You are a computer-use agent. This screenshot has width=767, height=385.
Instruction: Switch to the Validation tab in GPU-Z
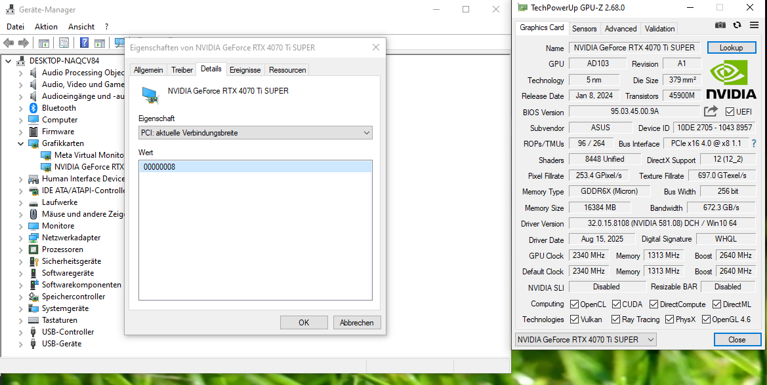[659, 28]
